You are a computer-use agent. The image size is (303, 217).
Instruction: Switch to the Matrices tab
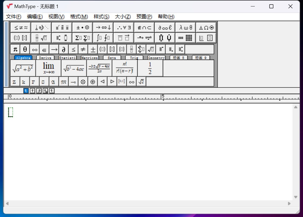90,58
